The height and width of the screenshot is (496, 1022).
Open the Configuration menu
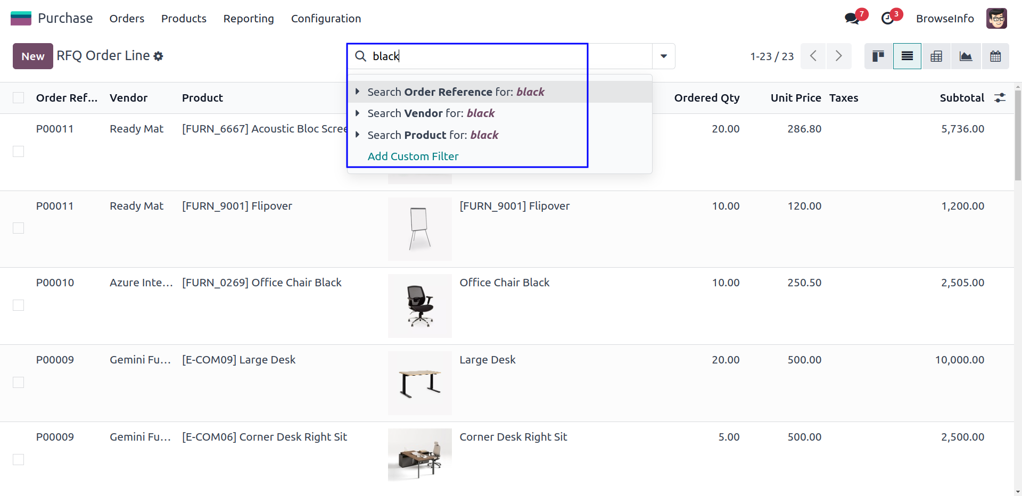pyautogui.click(x=326, y=19)
